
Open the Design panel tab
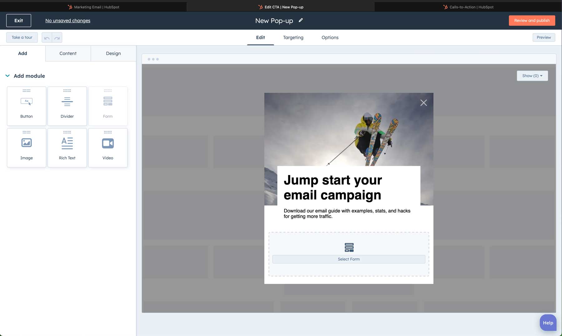[x=113, y=53]
